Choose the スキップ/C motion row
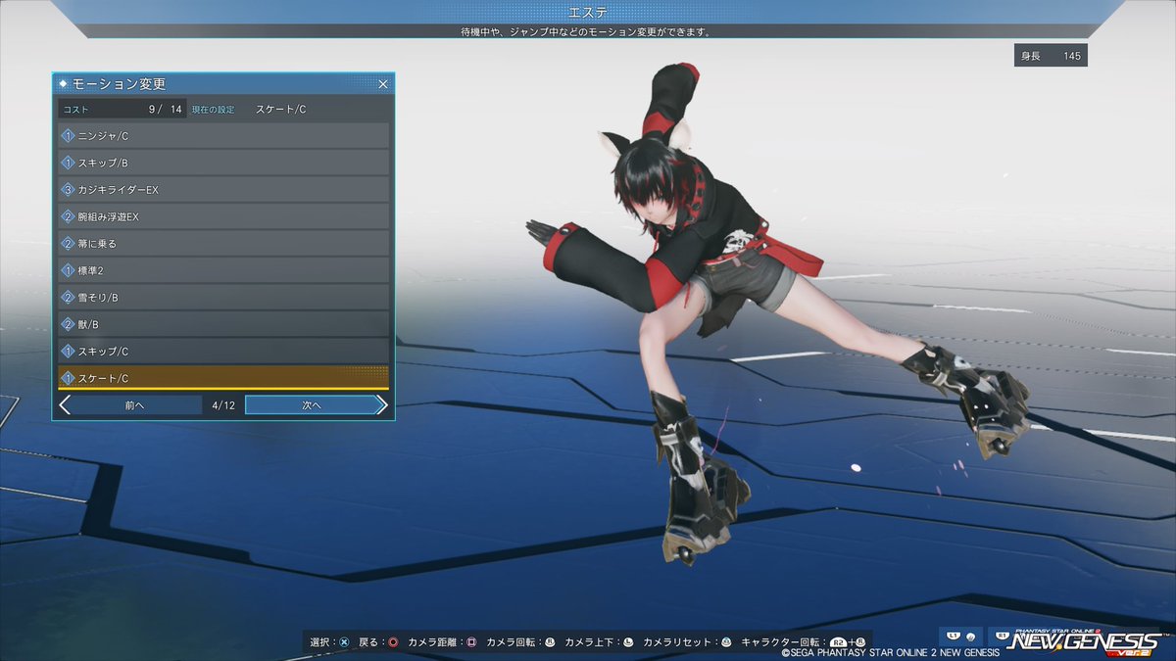 (x=223, y=351)
